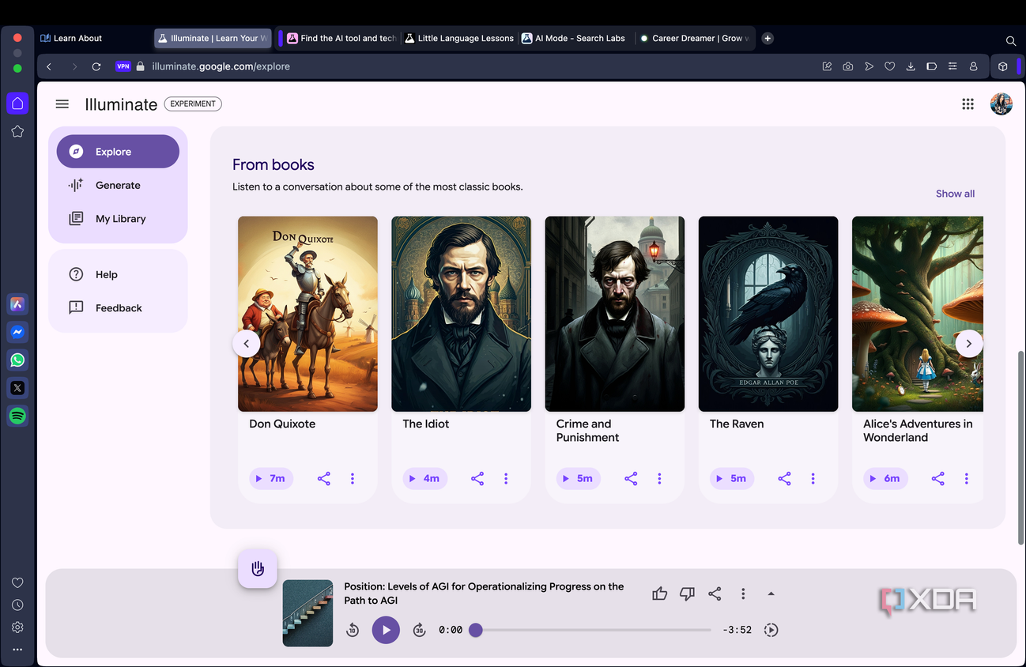Open browser history clock in sidebar
This screenshot has width=1026, height=667.
17,605
